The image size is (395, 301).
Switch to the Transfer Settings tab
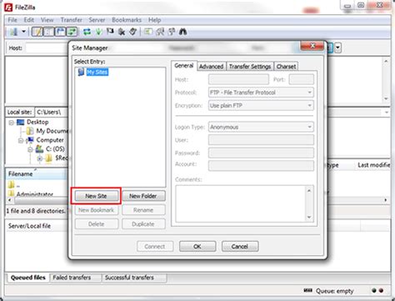(250, 67)
